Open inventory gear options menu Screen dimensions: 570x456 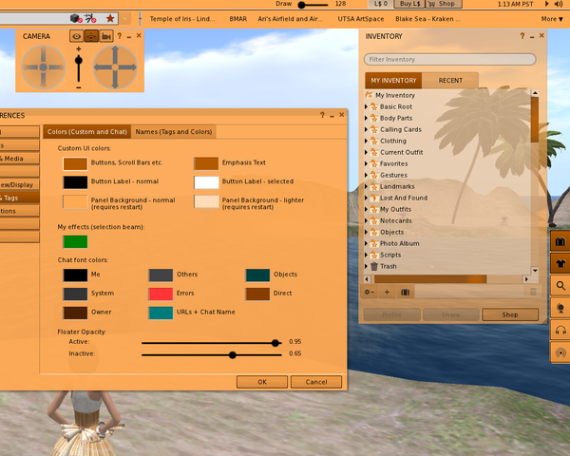click(370, 292)
